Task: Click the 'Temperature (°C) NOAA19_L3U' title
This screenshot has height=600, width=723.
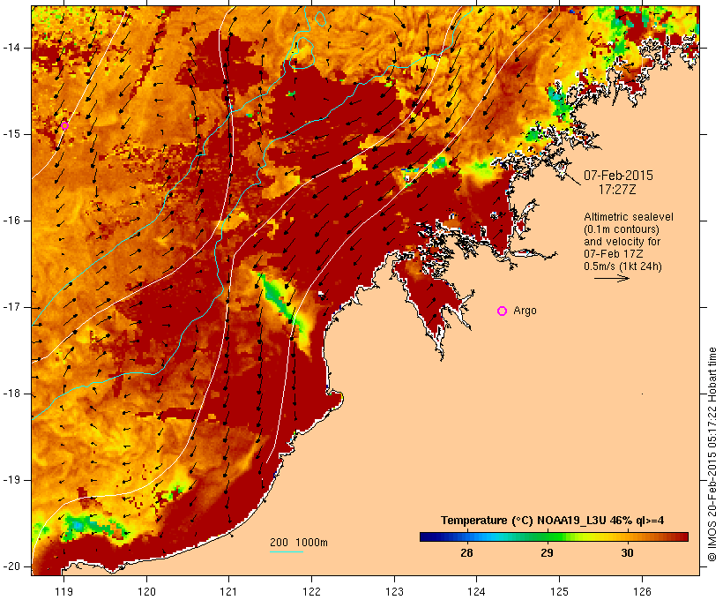Action: (524, 521)
